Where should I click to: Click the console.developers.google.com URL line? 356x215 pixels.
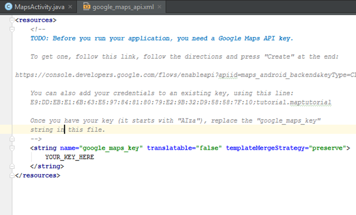tap(185, 75)
